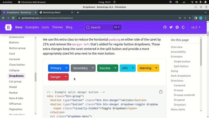Image resolution: width=209 pixels, height=118 pixels.
Task: Go to Modal in sidebar
Action: [13, 87]
